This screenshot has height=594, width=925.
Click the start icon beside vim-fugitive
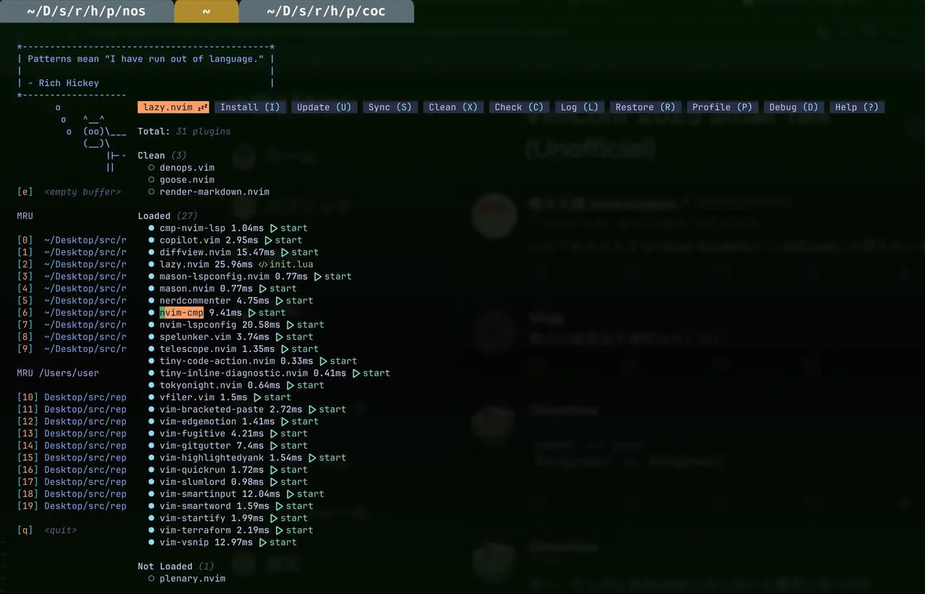point(274,434)
